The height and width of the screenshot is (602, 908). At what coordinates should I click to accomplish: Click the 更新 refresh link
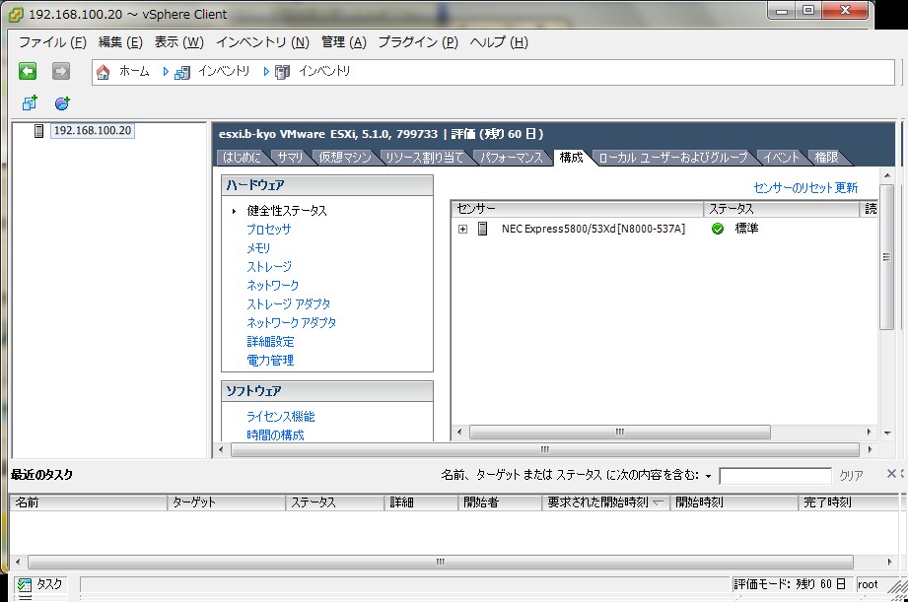coord(846,187)
